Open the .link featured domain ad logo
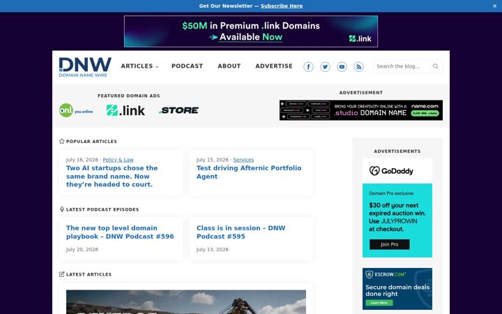This screenshot has height=314, width=502. (125, 110)
